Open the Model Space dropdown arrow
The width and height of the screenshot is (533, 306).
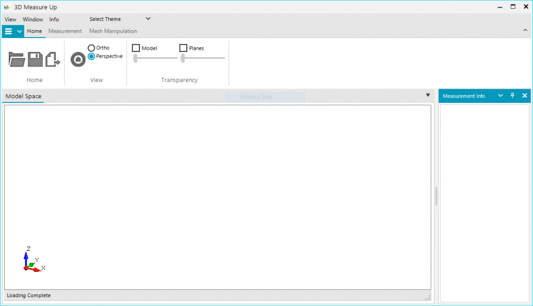tap(428, 95)
